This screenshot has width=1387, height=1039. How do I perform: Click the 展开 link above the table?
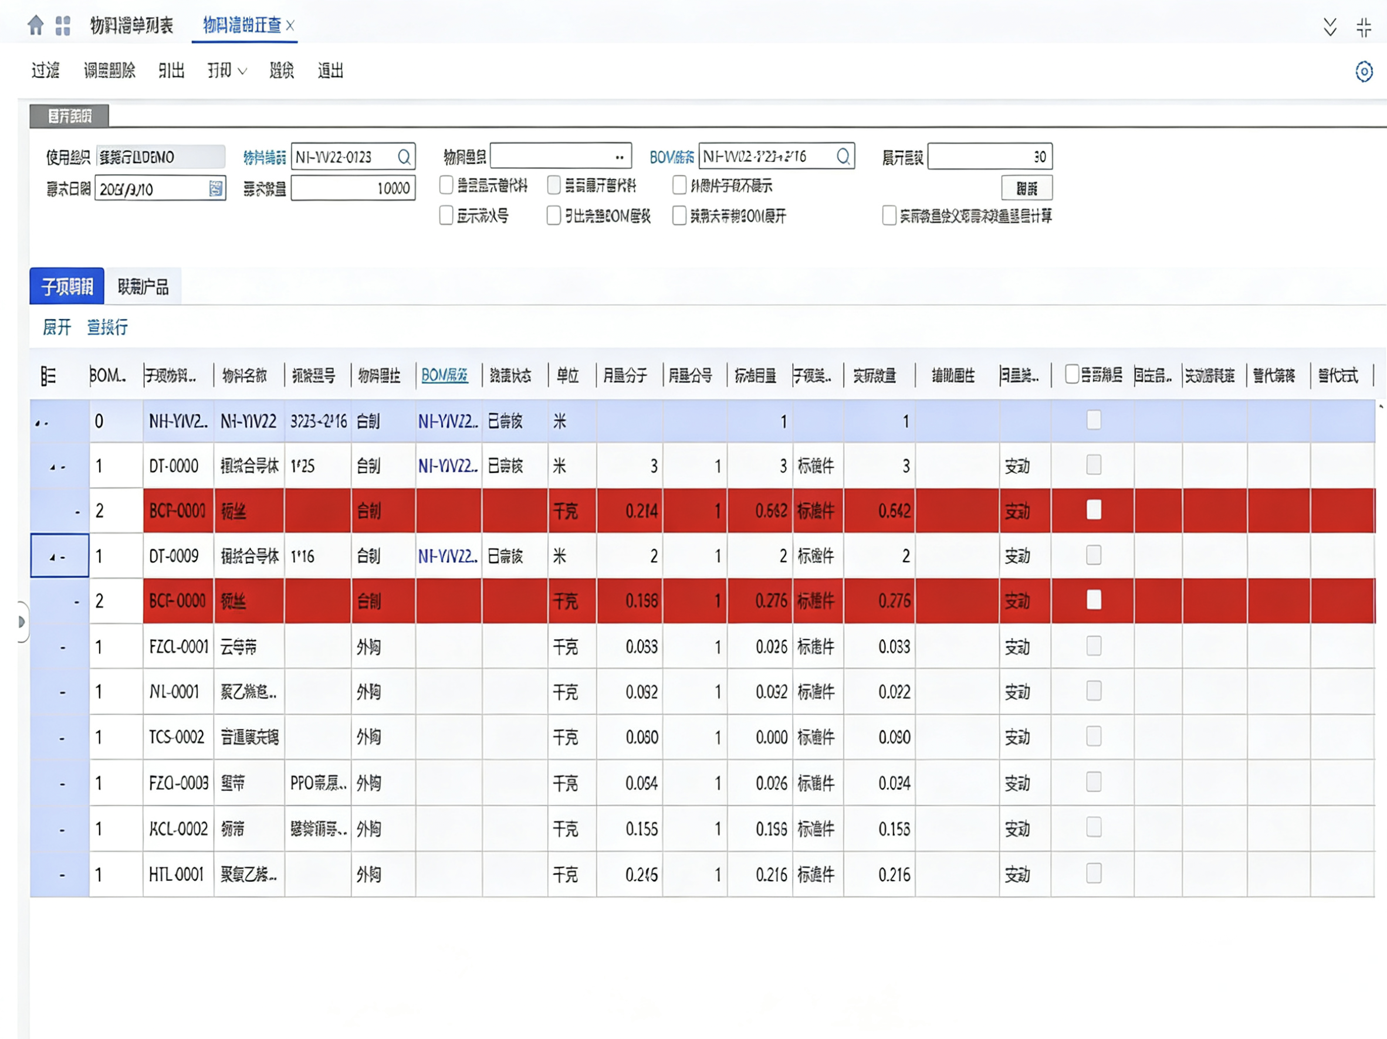56,327
